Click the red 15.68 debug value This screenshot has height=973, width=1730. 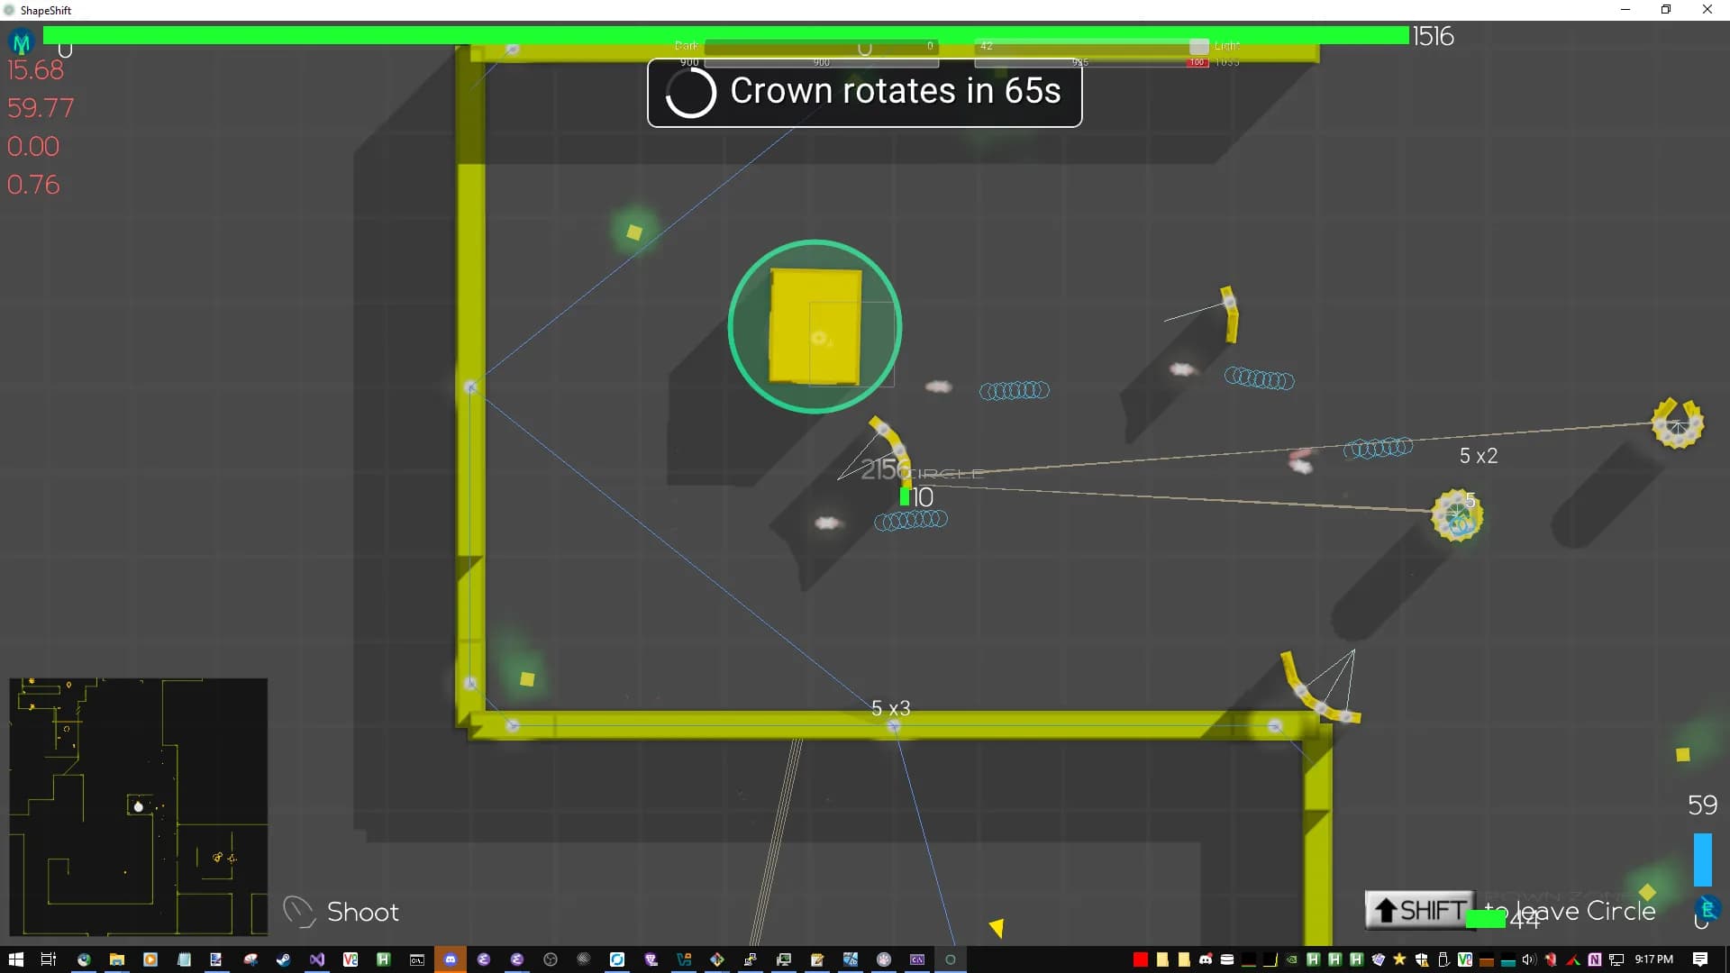[x=36, y=70]
